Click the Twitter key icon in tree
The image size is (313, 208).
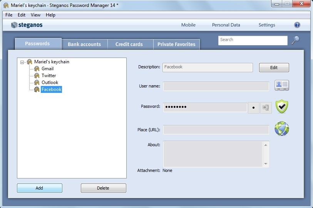[37, 76]
